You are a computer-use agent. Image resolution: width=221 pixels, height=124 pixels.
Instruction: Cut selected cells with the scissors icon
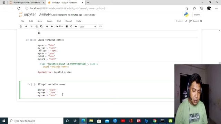tap(31, 27)
